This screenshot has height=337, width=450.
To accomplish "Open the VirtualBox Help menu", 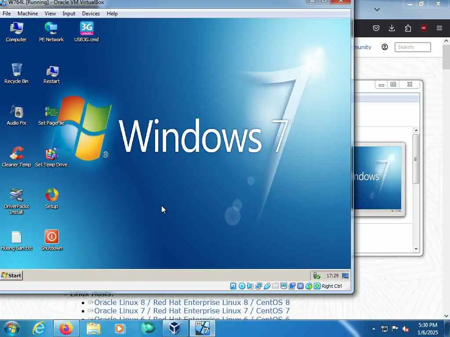I will (x=112, y=14).
